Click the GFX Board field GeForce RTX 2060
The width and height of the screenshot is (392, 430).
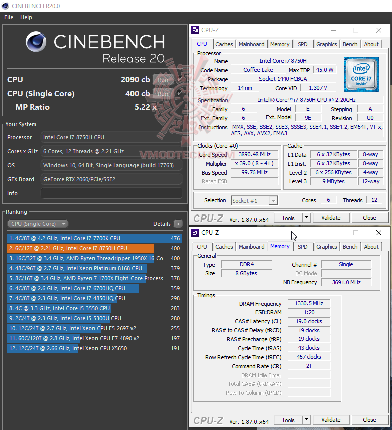pyautogui.click(x=111, y=179)
